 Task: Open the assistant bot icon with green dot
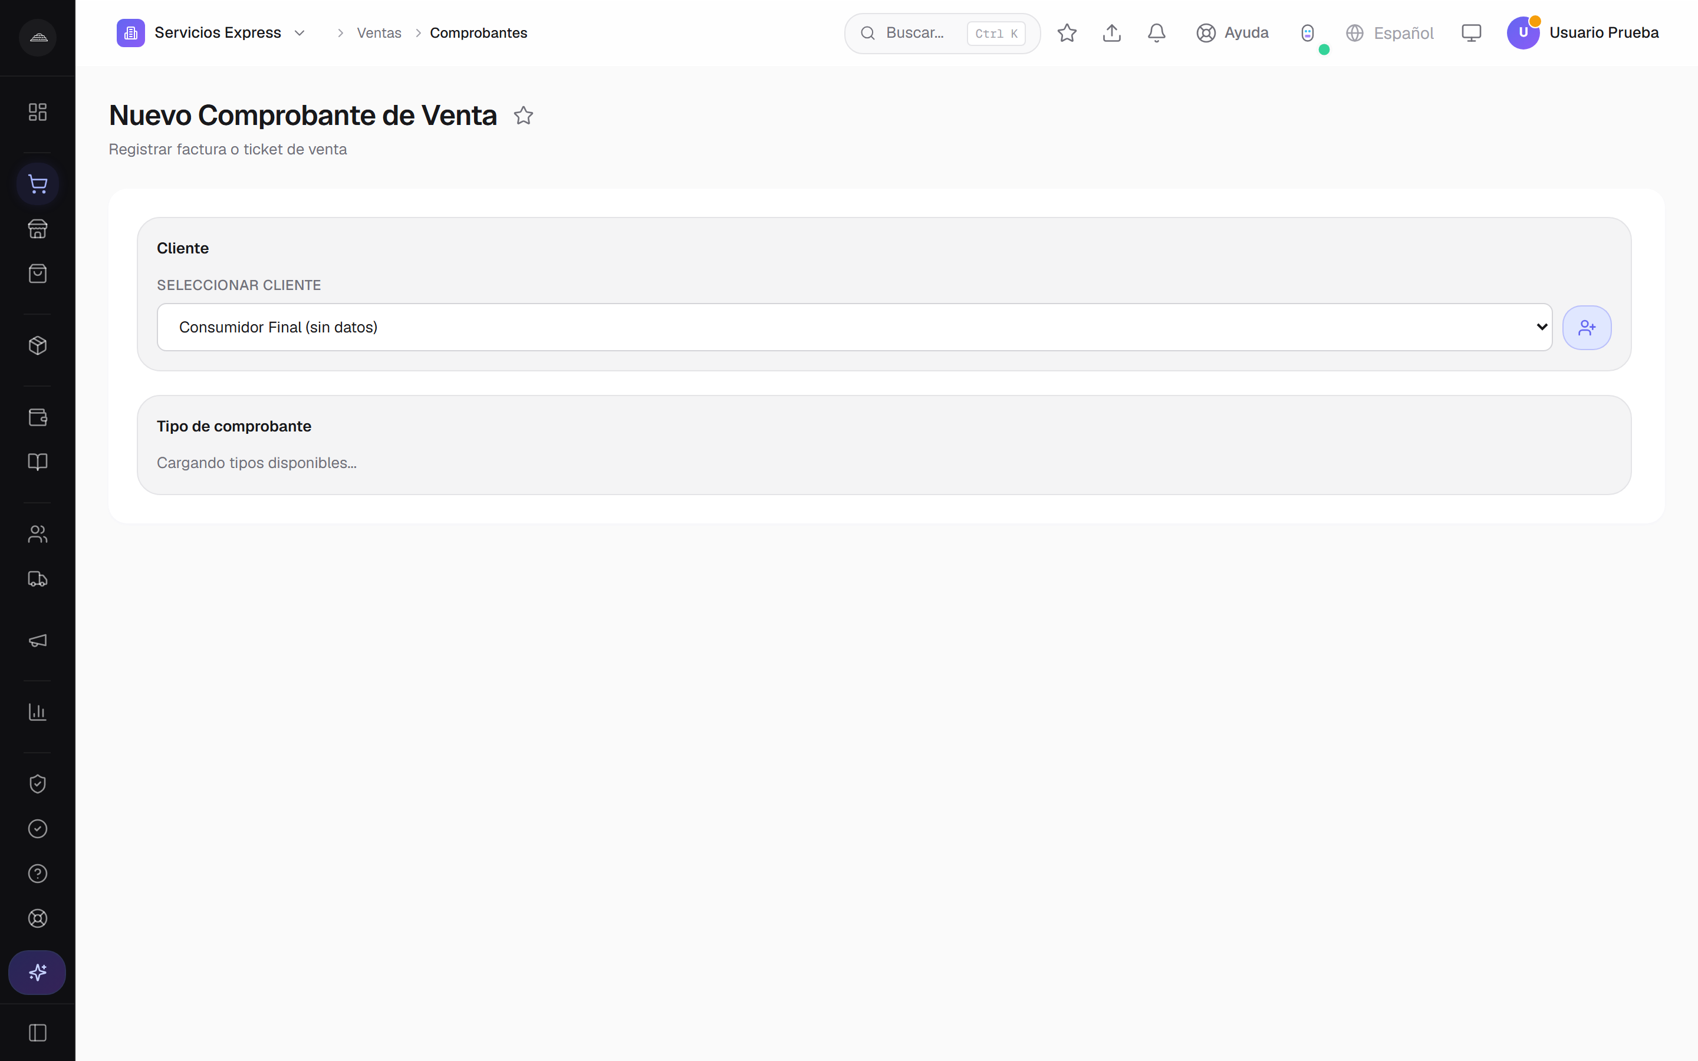click(1308, 33)
